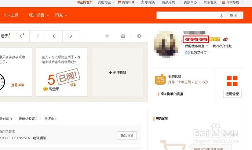Click 确认收货 button
252x150 pixels.
127,136
